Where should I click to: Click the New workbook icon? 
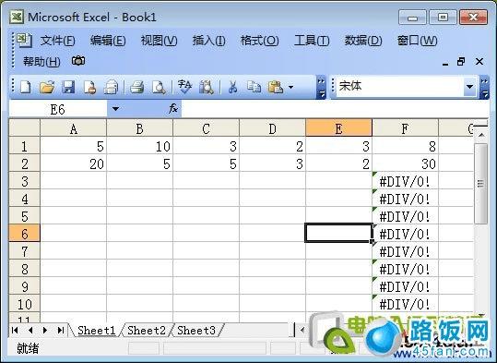26,87
